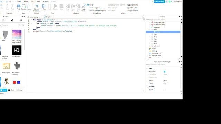Undock the Properties panel

click(x=180, y=62)
